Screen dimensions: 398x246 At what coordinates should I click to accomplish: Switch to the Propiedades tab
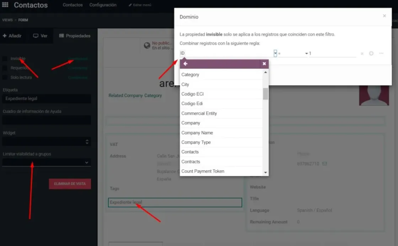coord(75,36)
